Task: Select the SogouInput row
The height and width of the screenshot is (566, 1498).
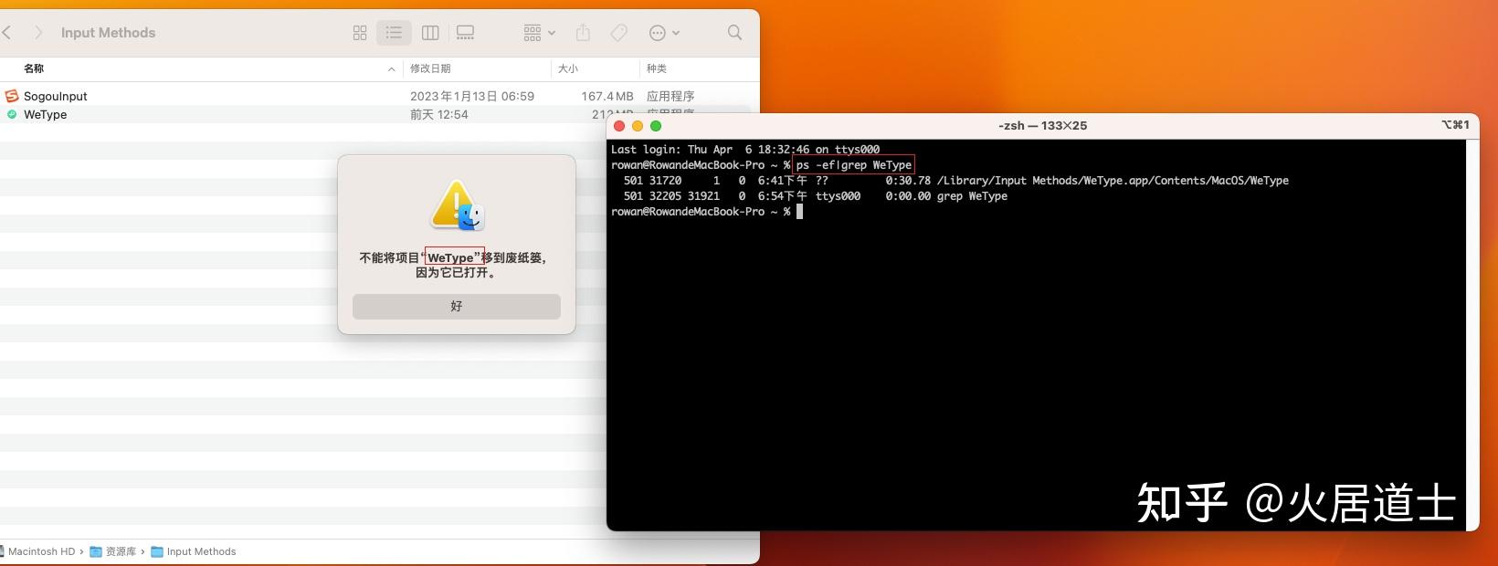Action: click(x=379, y=96)
